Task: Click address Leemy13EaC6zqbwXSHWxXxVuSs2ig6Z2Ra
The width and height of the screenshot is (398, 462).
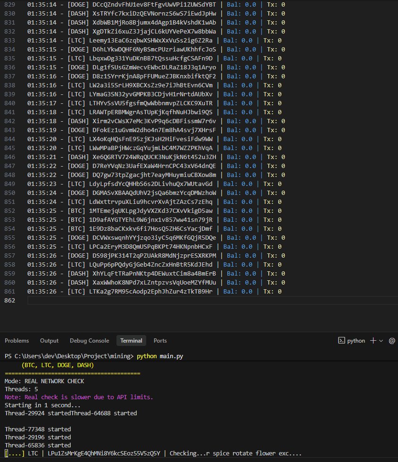Action: pos(151,41)
